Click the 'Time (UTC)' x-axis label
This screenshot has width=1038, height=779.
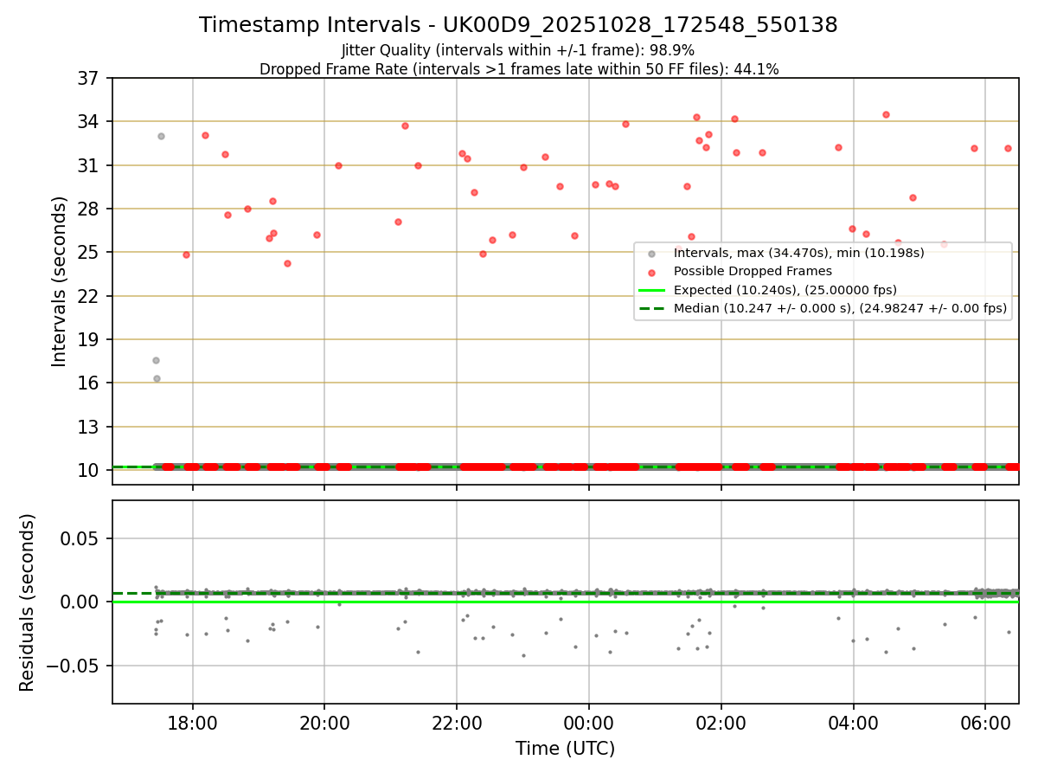(566, 749)
